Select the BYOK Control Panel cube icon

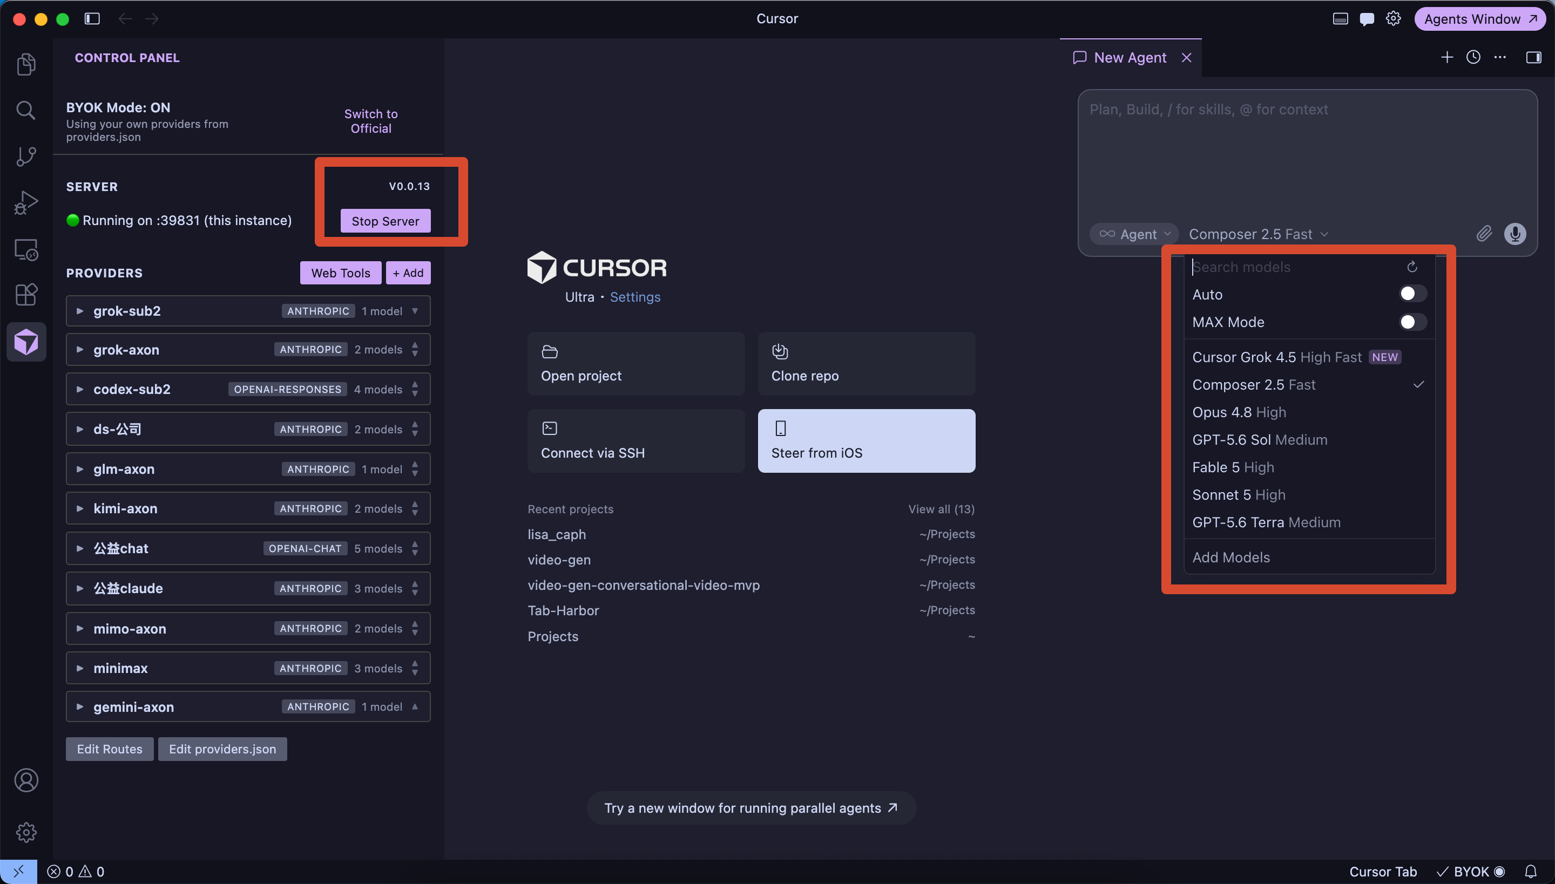click(26, 342)
